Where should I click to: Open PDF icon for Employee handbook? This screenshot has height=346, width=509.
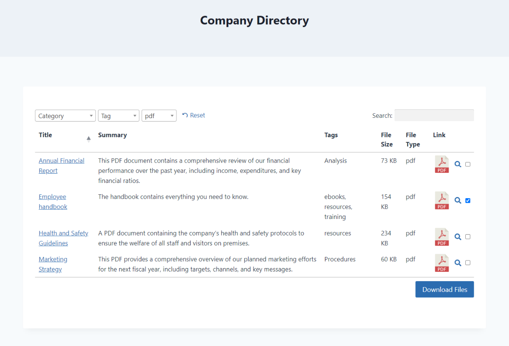(x=442, y=200)
